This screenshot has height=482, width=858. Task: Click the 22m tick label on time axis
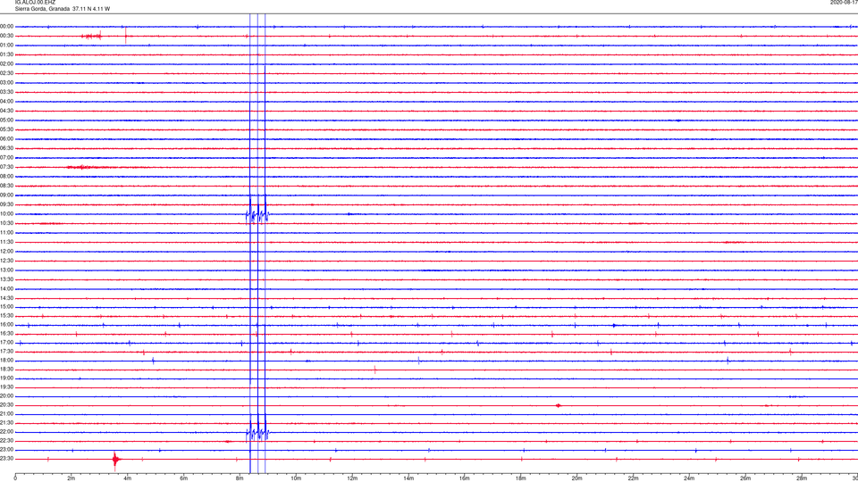pyautogui.click(x=633, y=478)
